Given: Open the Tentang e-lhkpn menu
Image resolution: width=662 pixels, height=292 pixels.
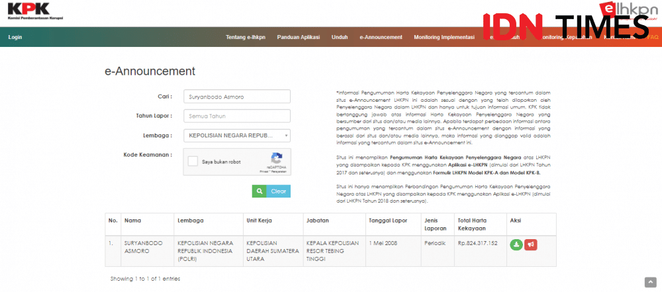Looking at the screenshot, I should (x=246, y=37).
